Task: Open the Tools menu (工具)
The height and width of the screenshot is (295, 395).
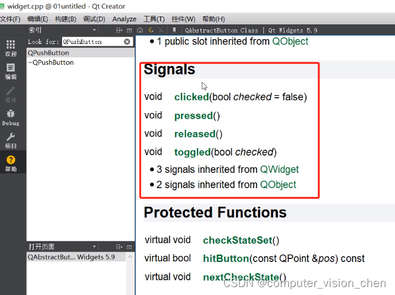Action: (154, 19)
